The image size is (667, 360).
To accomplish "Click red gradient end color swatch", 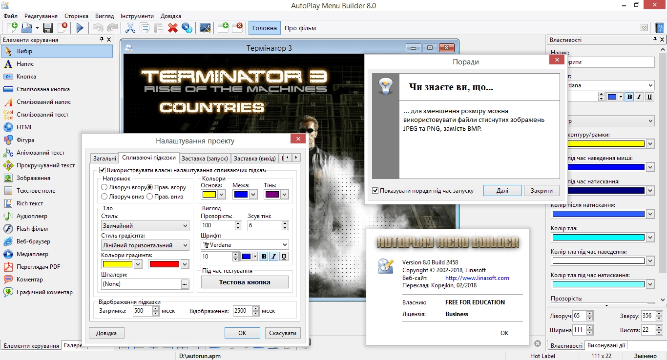I will (x=164, y=264).
